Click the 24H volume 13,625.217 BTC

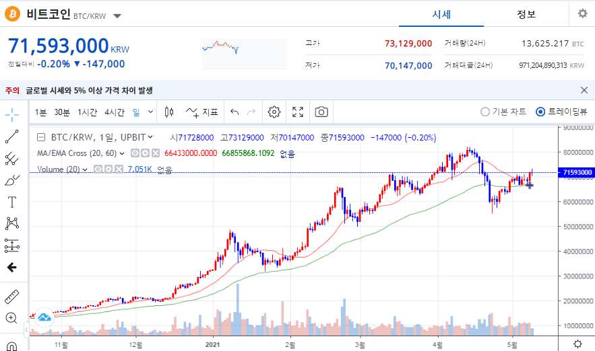pyautogui.click(x=553, y=44)
